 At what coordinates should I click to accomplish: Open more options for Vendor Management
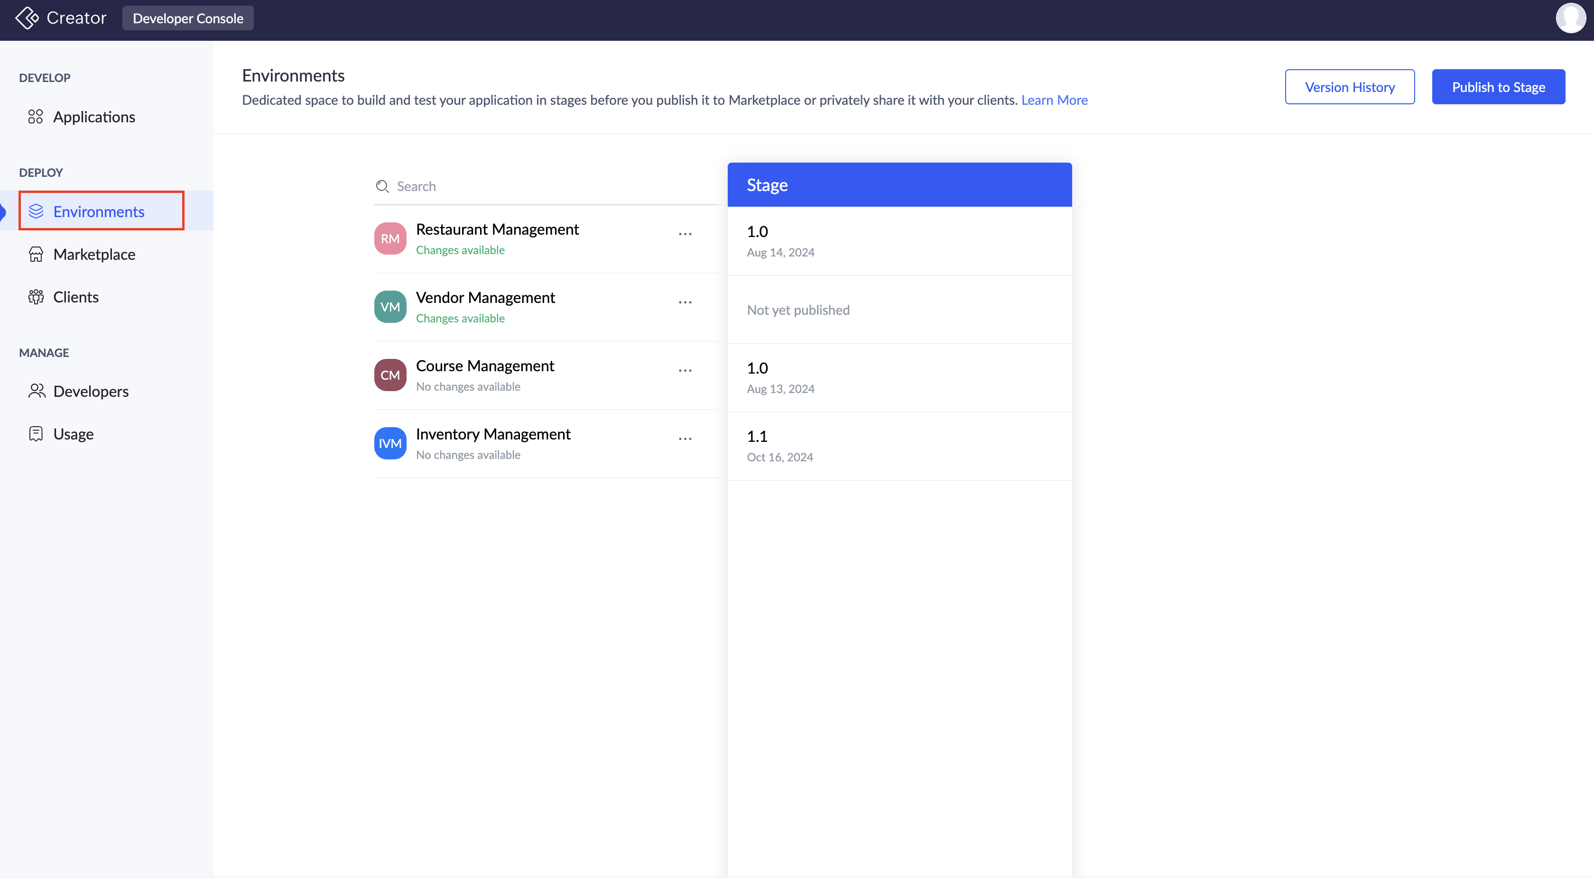pyautogui.click(x=685, y=302)
